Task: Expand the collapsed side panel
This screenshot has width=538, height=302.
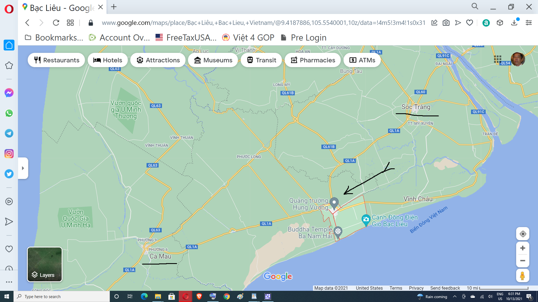Action: tap(23, 168)
